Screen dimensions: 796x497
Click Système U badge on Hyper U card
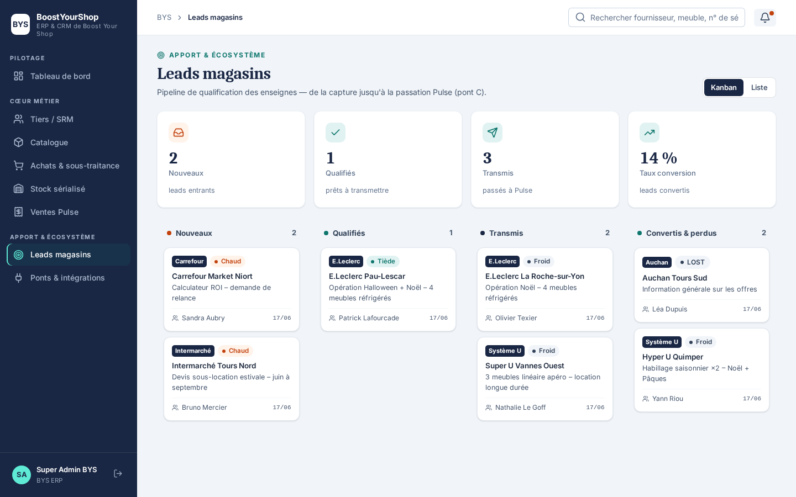pos(662,342)
